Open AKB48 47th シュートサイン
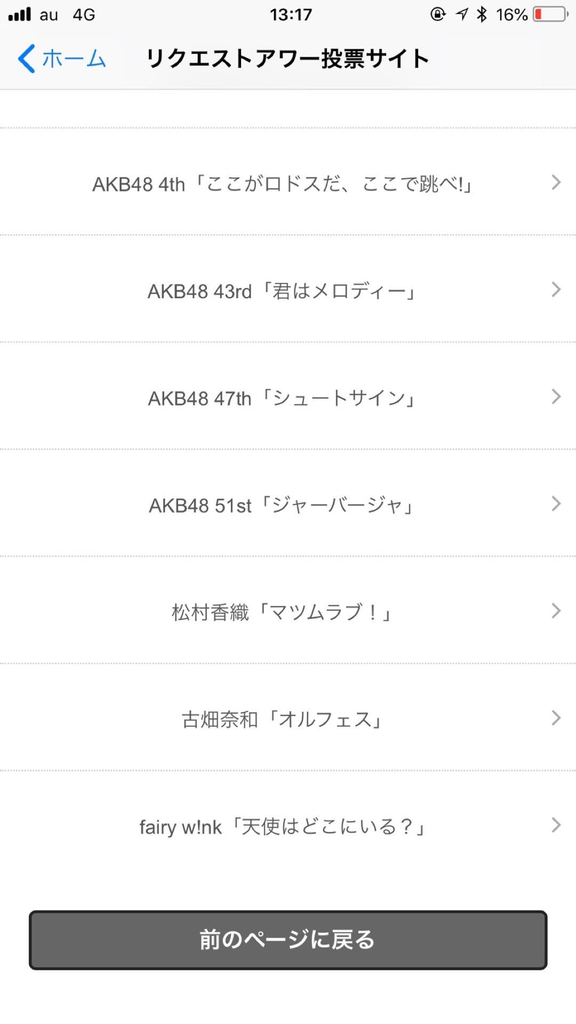This screenshot has height=1024, width=576. click(x=282, y=398)
